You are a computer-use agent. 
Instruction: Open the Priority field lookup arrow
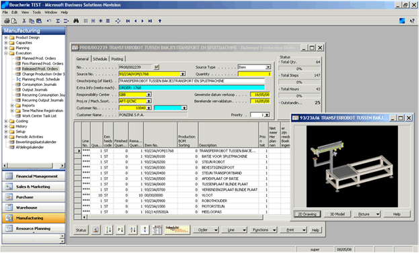coord(267,115)
